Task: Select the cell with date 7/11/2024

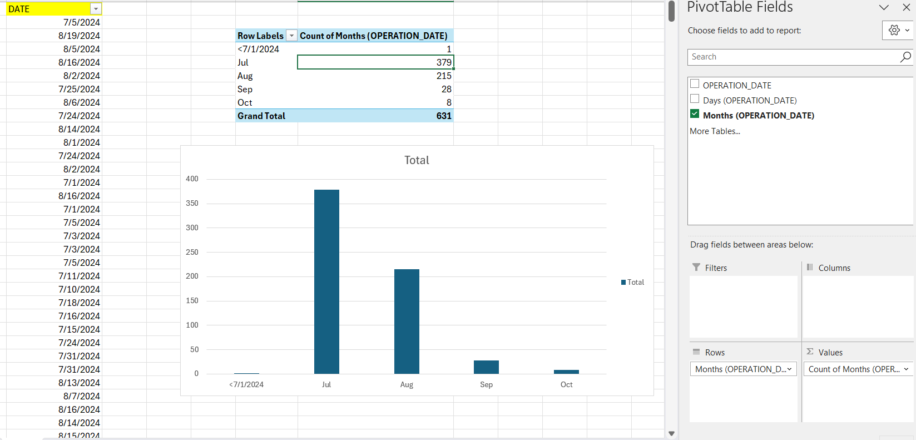Action: tap(54, 276)
